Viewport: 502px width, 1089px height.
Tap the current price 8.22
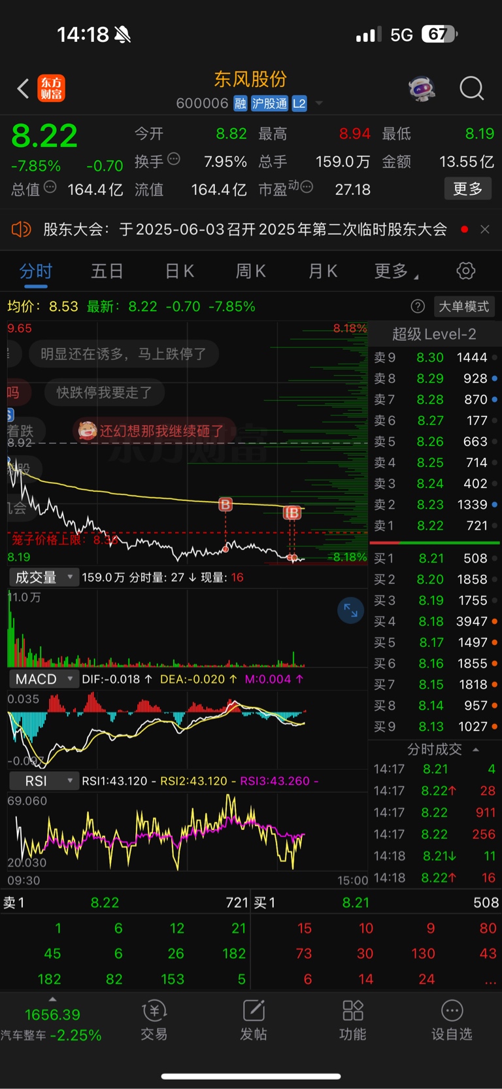pyautogui.click(x=44, y=136)
